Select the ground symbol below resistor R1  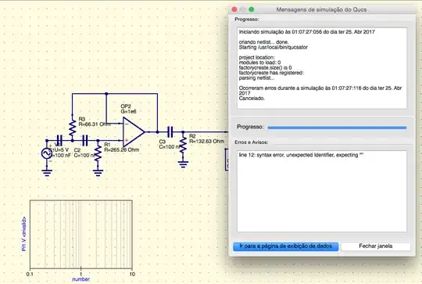coord(98,172)
